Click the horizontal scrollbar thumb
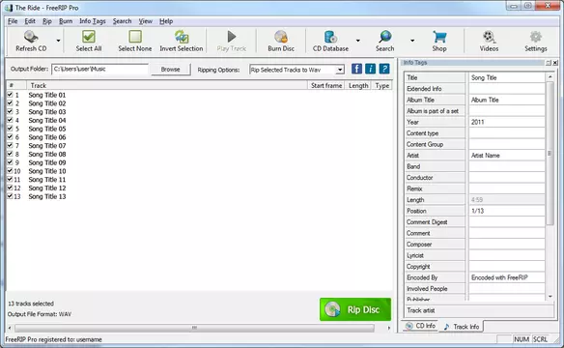This screenshot has height=348, width=564. tap(194, 328)
